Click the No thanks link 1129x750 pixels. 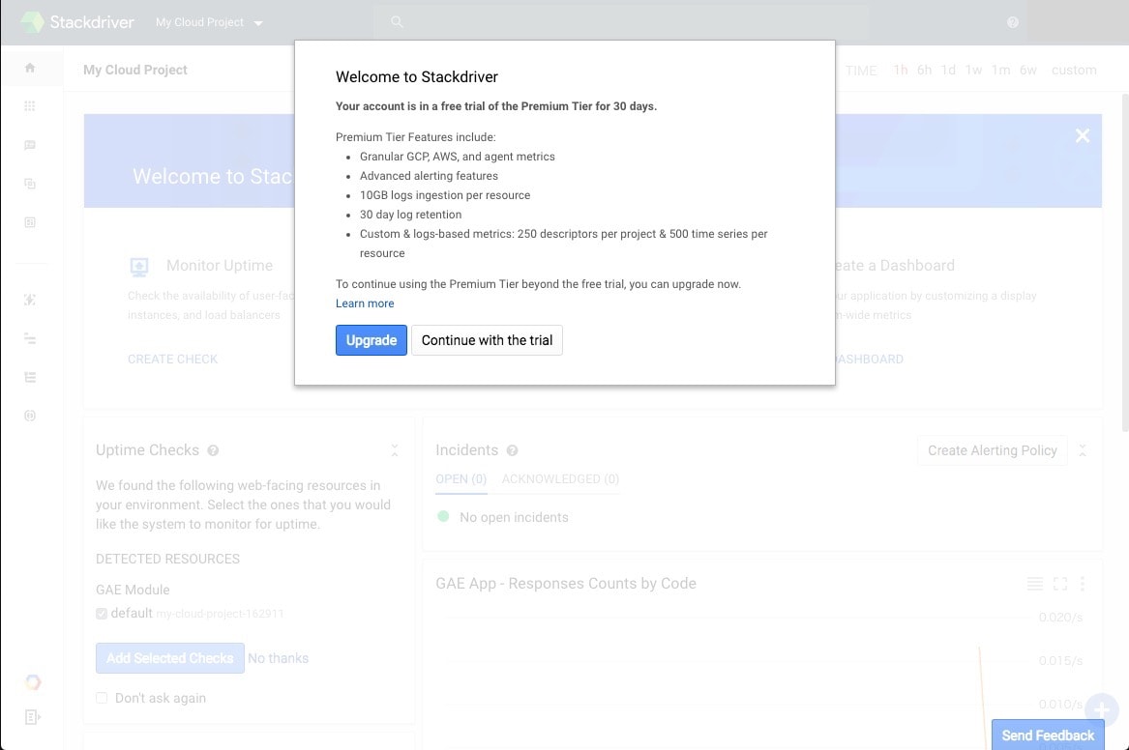pos(278,658)
